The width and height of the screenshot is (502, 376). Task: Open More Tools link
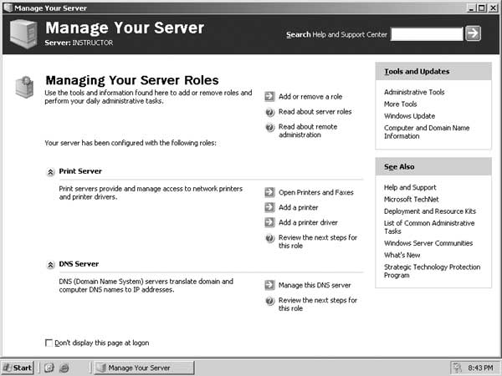(x=401, y=104)
